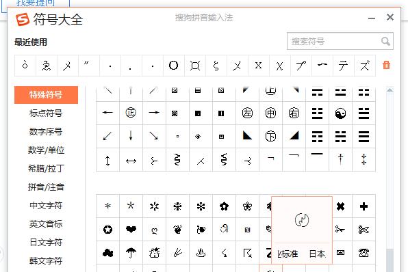408x272 pixels.
Task: Pick the recent currency ¤ symbol
Action: 195,66
